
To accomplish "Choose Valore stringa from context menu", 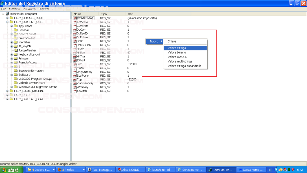I will (177, 48).
